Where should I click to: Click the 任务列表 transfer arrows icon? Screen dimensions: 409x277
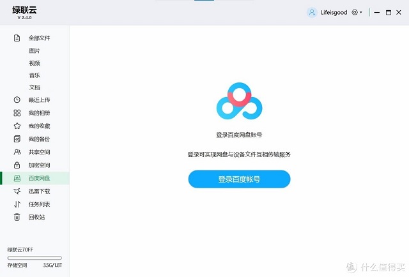click(17, 204)
